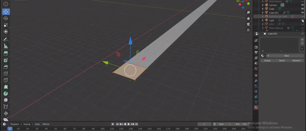This screenshot has height=131, width=306.
Task: Click New to create a material
Action: tap(286, 56)
